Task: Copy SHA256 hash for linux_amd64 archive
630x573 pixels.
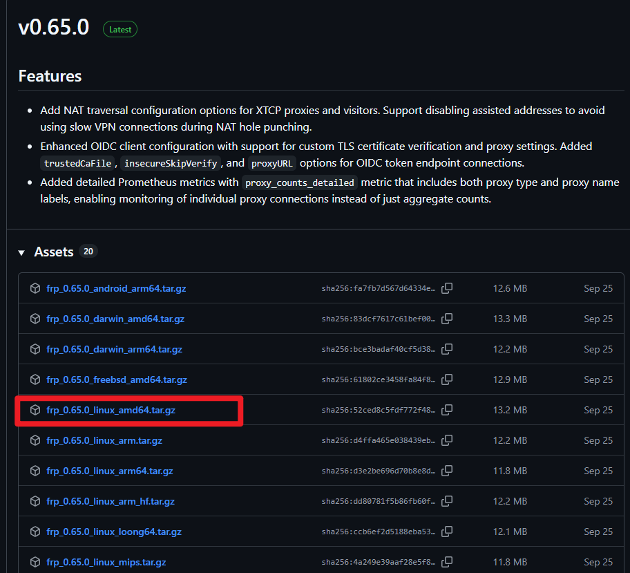Action: coord(447,410)
